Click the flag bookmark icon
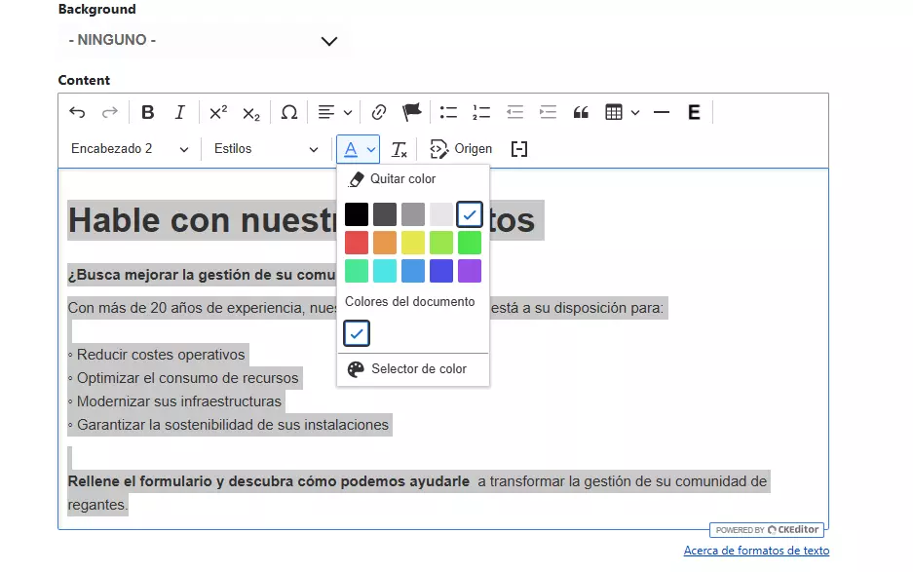 click(411, 111)
